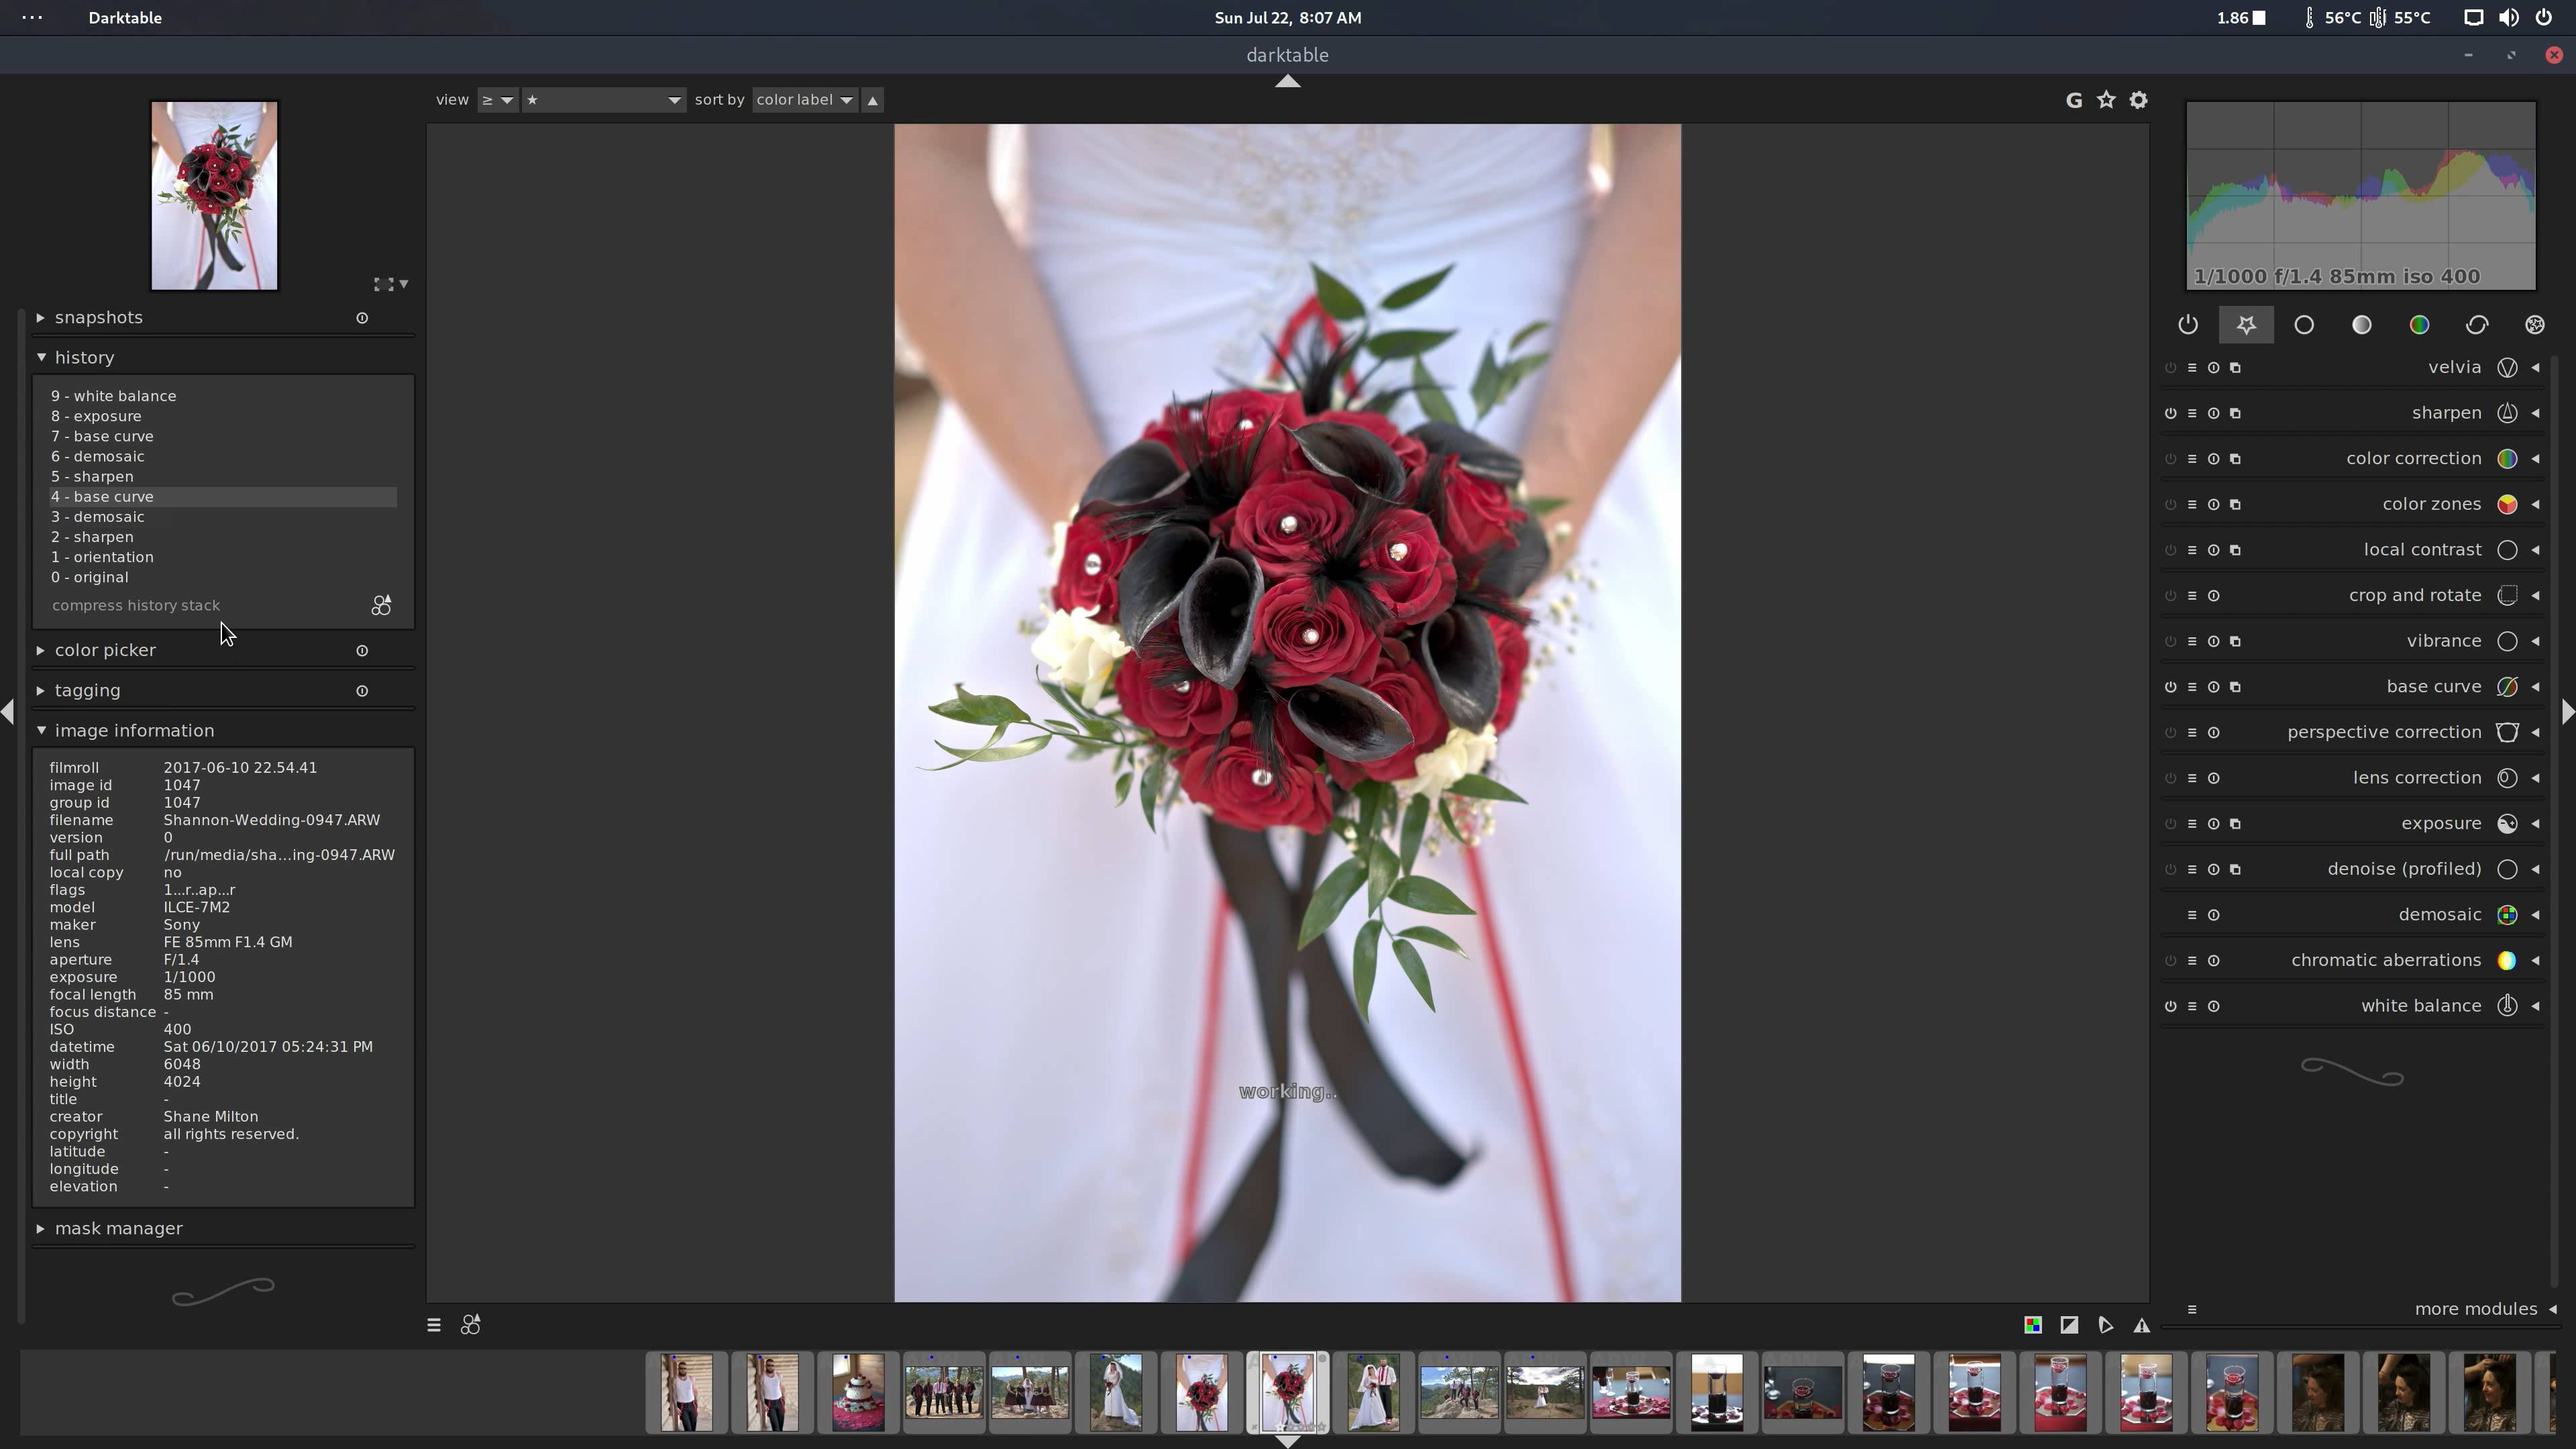
Task: Open the sort by color label dropdown
Action: [805, 100]
